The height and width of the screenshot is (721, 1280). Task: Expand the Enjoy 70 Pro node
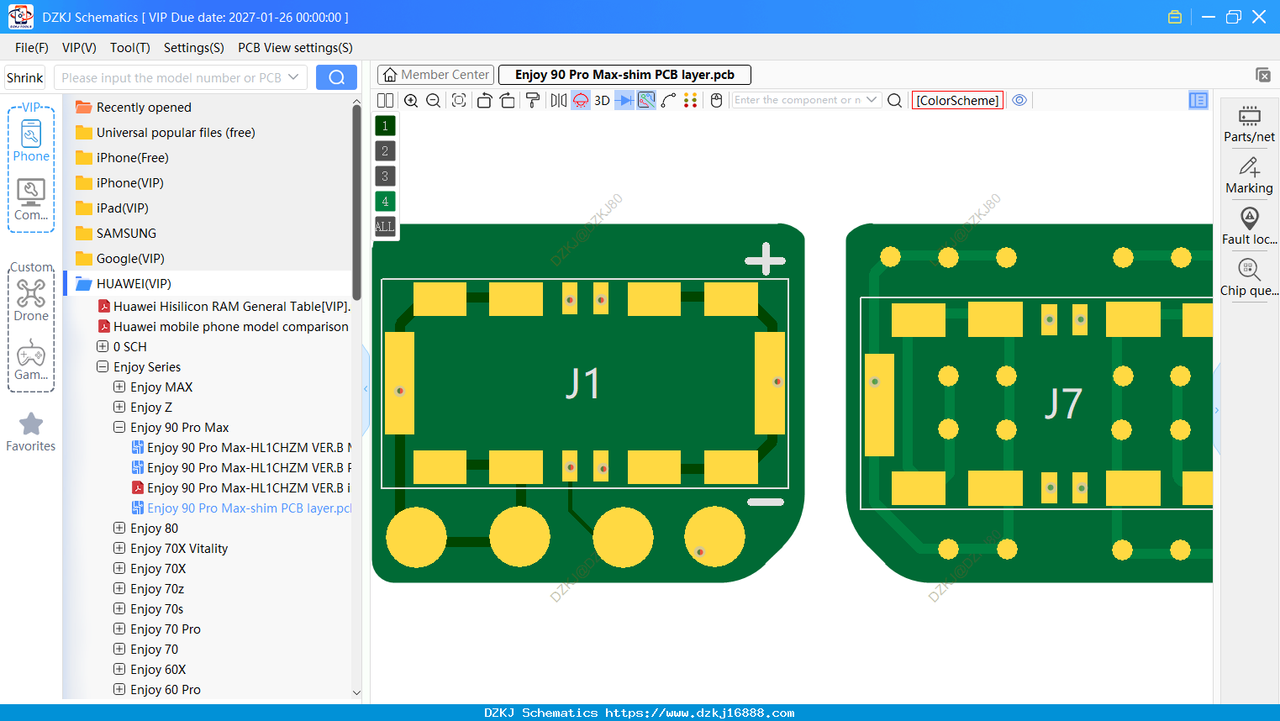(x=119, y=629)
